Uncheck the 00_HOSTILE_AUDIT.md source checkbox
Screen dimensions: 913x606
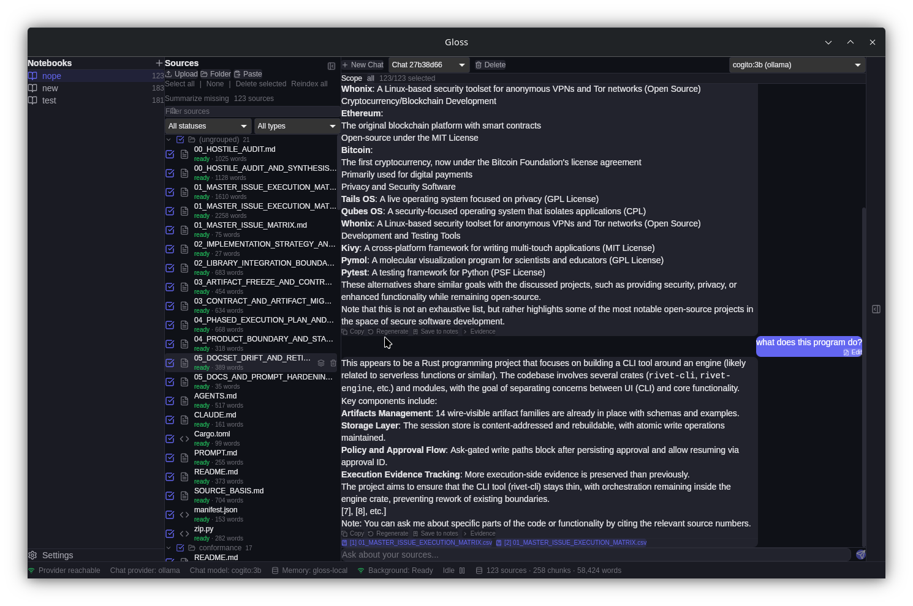(x=170, y=154)
